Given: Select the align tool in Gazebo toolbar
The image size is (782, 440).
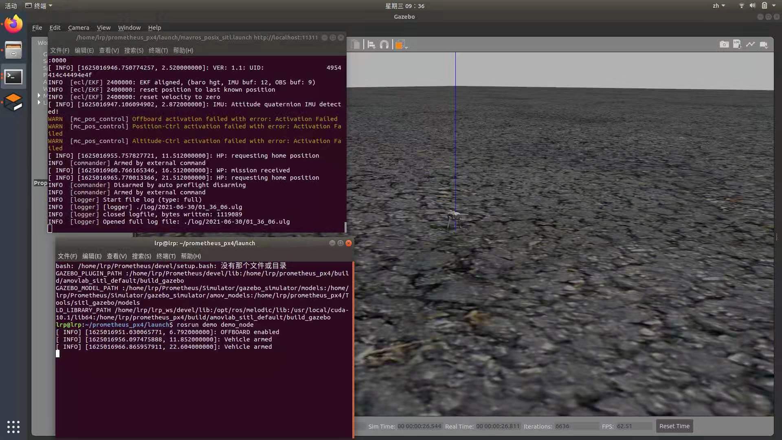Looking at the screenshot, I should point(371,44).
